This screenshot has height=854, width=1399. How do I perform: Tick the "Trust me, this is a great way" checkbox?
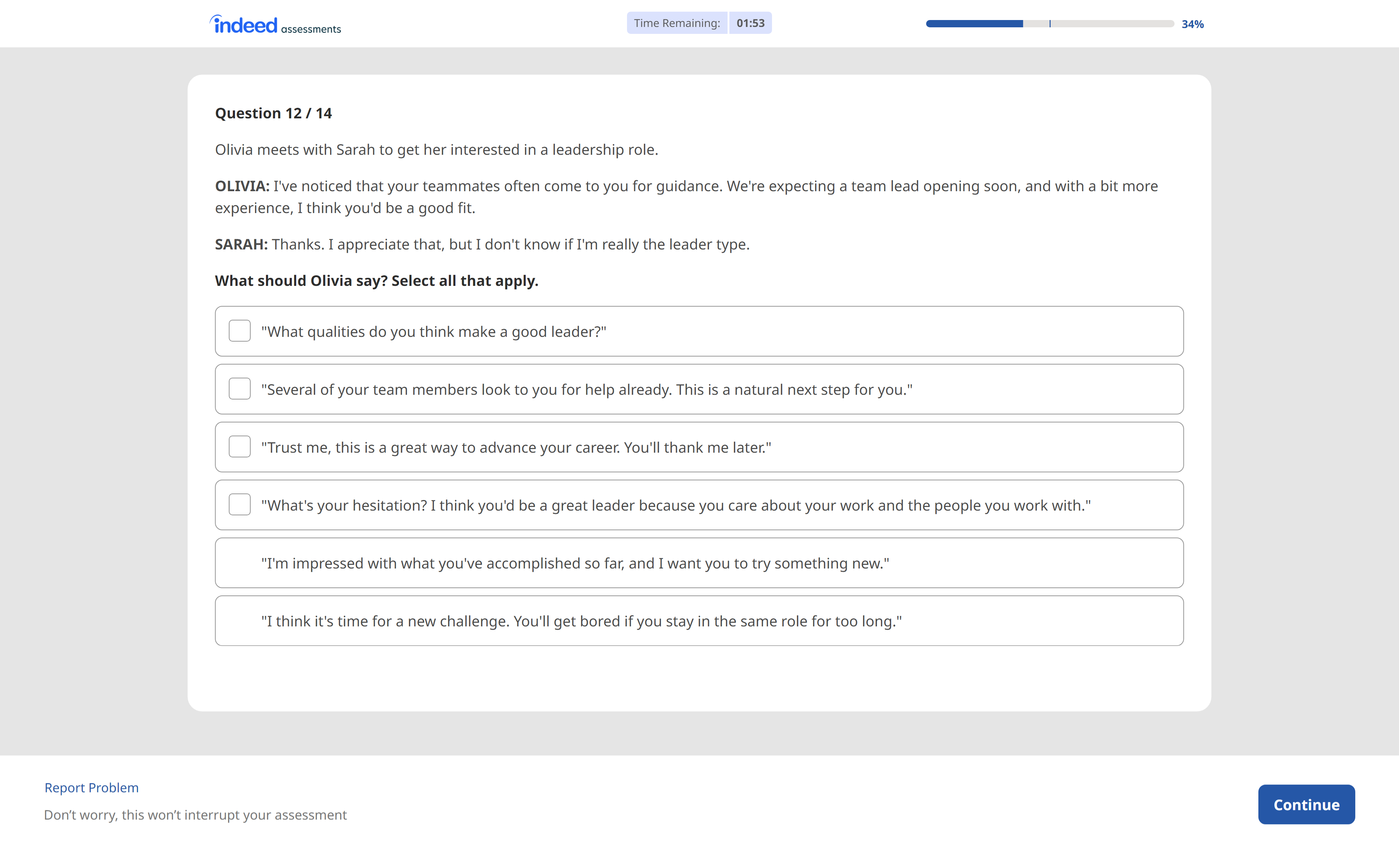pos(240,446)
